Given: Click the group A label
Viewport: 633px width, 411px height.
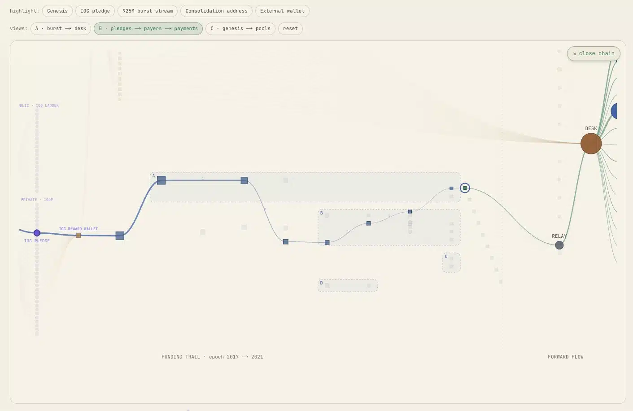Looking at the screenshot, I should pos(153,176).
